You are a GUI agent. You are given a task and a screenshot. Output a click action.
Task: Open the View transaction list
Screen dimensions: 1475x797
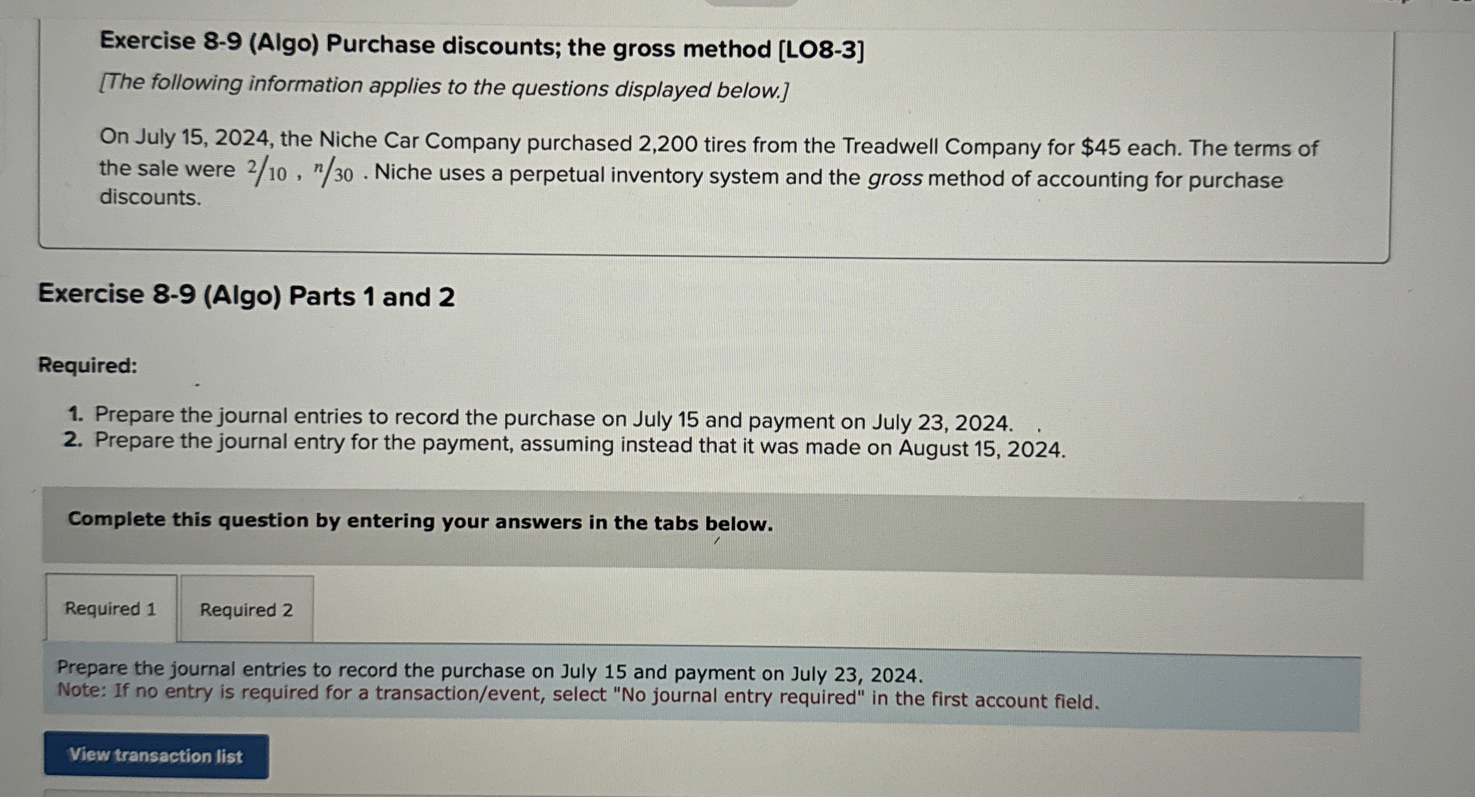point(155,756)
